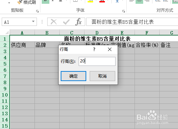178x129 pixels.
Task: Click the cell labeled 备注
Action: click(169, 45)
